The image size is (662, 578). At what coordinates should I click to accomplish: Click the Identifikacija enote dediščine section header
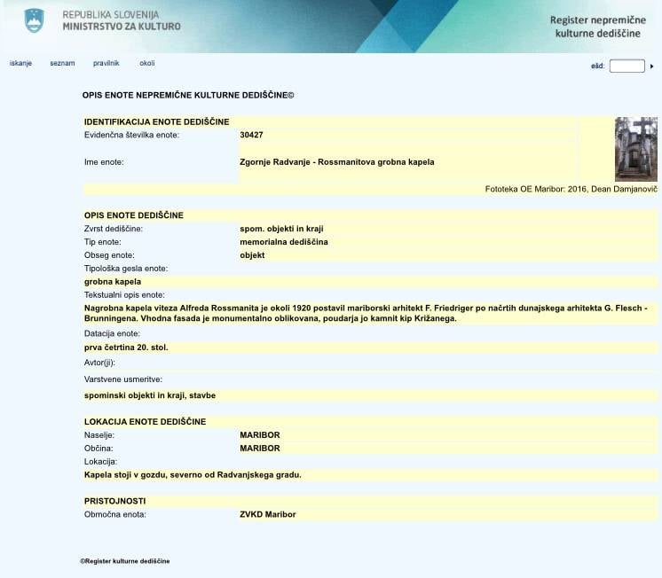tap(156, 121)
